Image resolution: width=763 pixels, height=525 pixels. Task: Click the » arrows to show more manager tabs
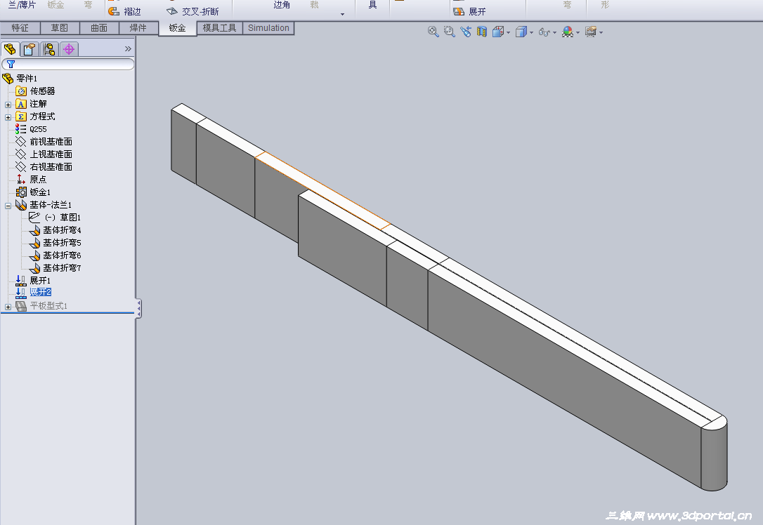[x=128, y=48]
